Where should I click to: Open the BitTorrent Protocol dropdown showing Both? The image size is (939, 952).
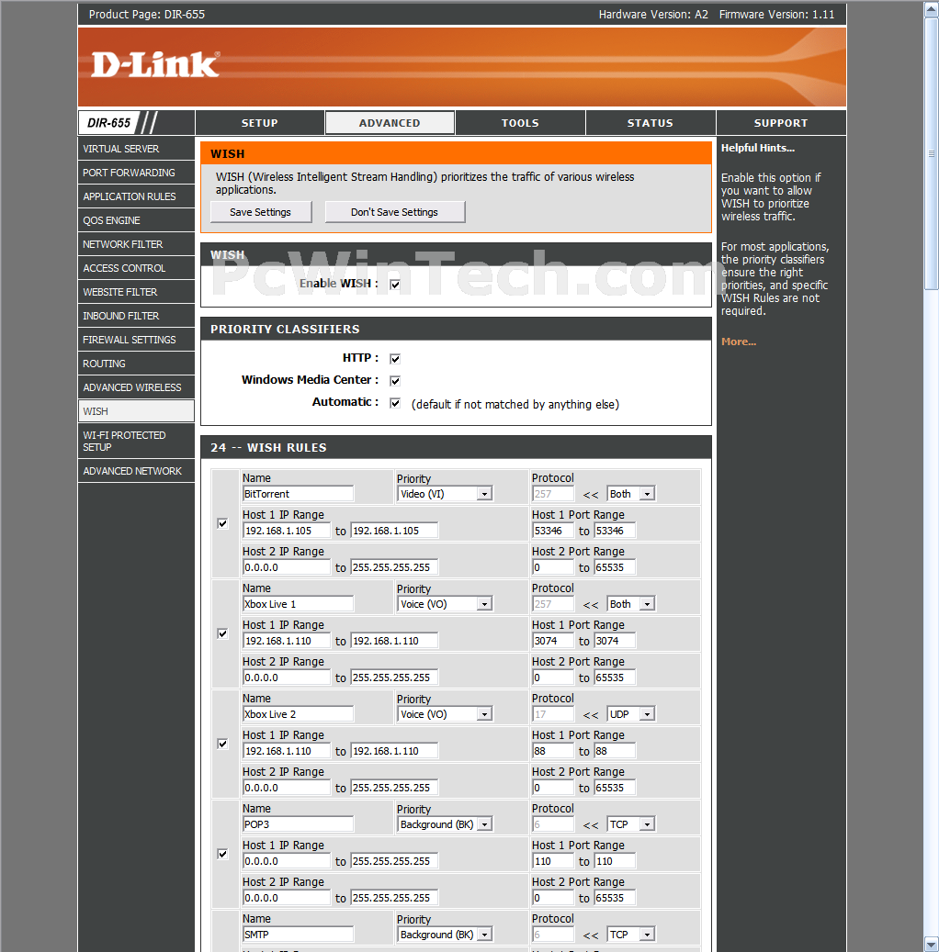pyautogui.click(x=631, y=494)
